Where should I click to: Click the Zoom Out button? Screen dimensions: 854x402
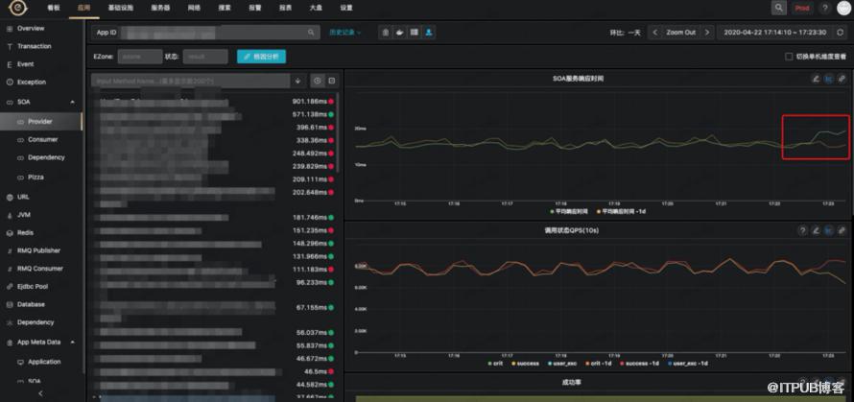[x=681, y=32]
